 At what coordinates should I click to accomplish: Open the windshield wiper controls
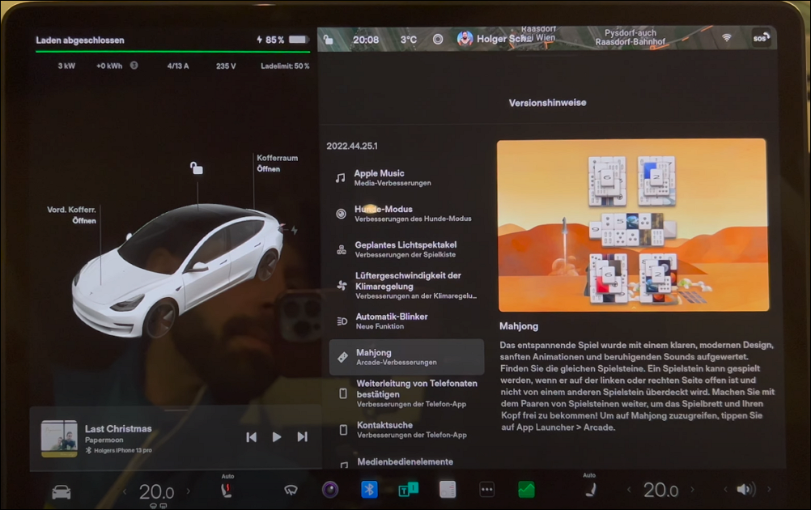pyautogui.click(x=291, y=490)
